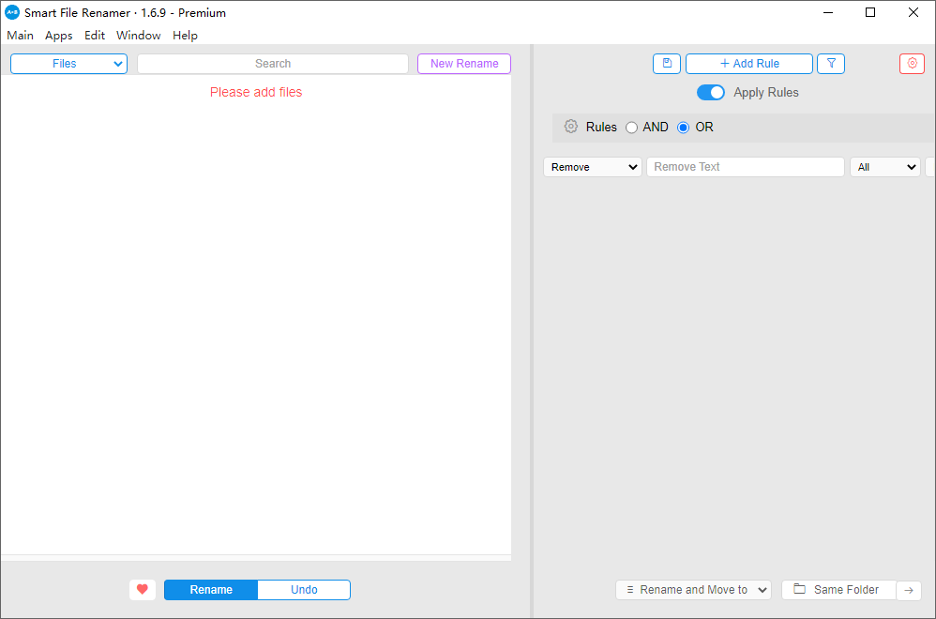Click the blue Rename button
This screenshot has width=936, height=619.
pos(211,590)
